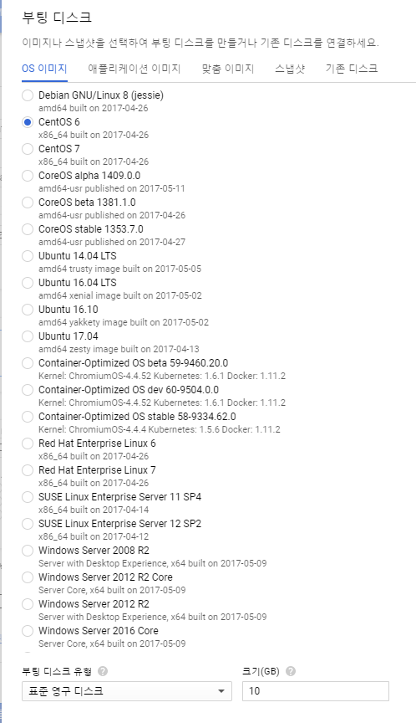This screenshot has width=416, height=723.
Task: Switch to the 스냅샷 tab
Action: pos(290,69)
